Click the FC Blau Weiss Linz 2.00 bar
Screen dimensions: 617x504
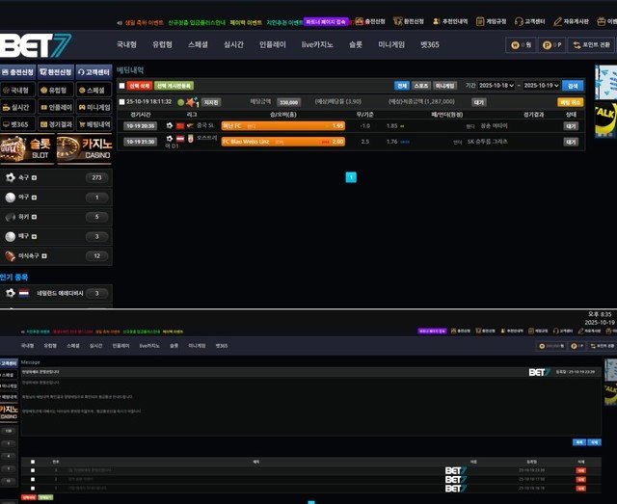[x=283, y=142]
